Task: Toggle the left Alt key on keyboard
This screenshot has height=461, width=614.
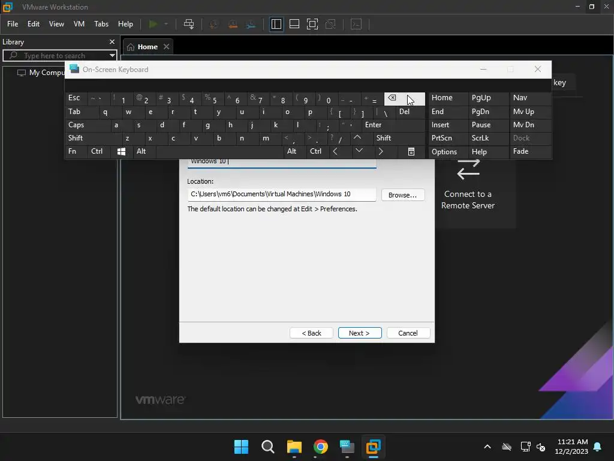Action: click(x=144, y=151)
